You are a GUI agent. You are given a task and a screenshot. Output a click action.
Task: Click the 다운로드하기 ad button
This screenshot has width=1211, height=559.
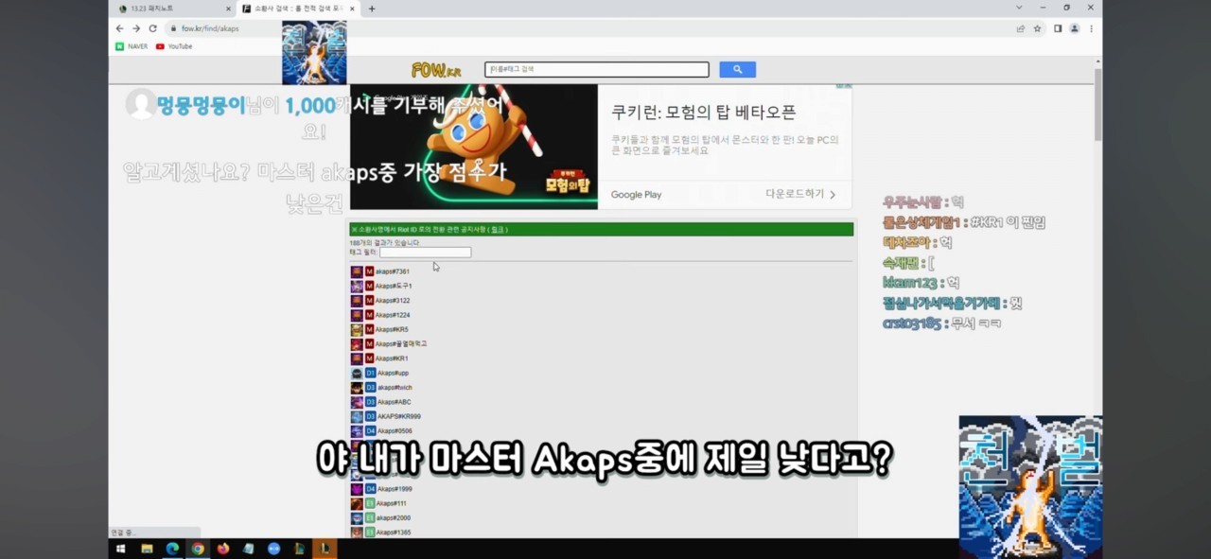click(800, 194)
